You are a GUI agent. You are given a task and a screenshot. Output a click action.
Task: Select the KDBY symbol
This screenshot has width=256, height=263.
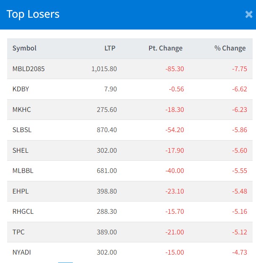pos(21,89)
